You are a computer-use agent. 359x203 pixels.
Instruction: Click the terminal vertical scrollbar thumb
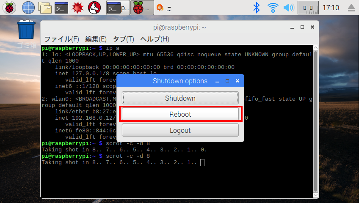point(315,121)
